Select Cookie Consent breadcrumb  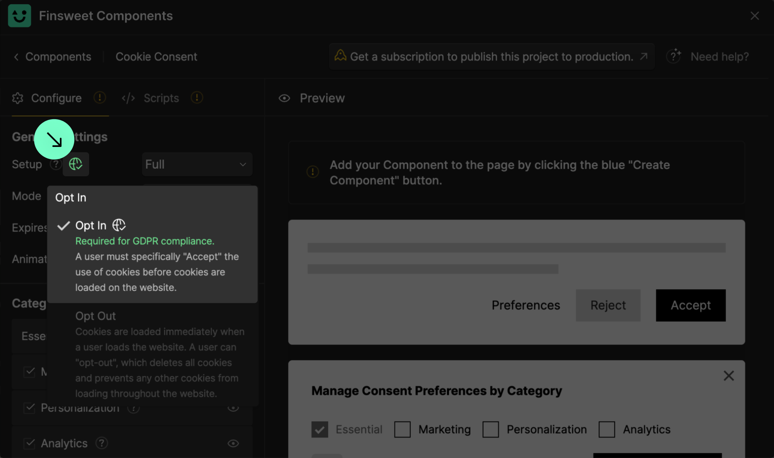pos(156,57)
